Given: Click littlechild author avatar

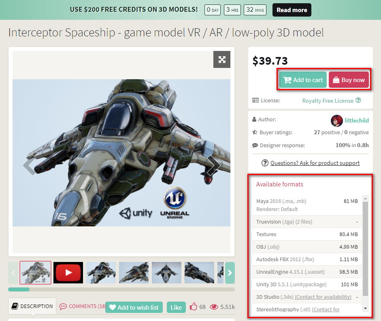Looking at the screenshot, I should (336, 120).
